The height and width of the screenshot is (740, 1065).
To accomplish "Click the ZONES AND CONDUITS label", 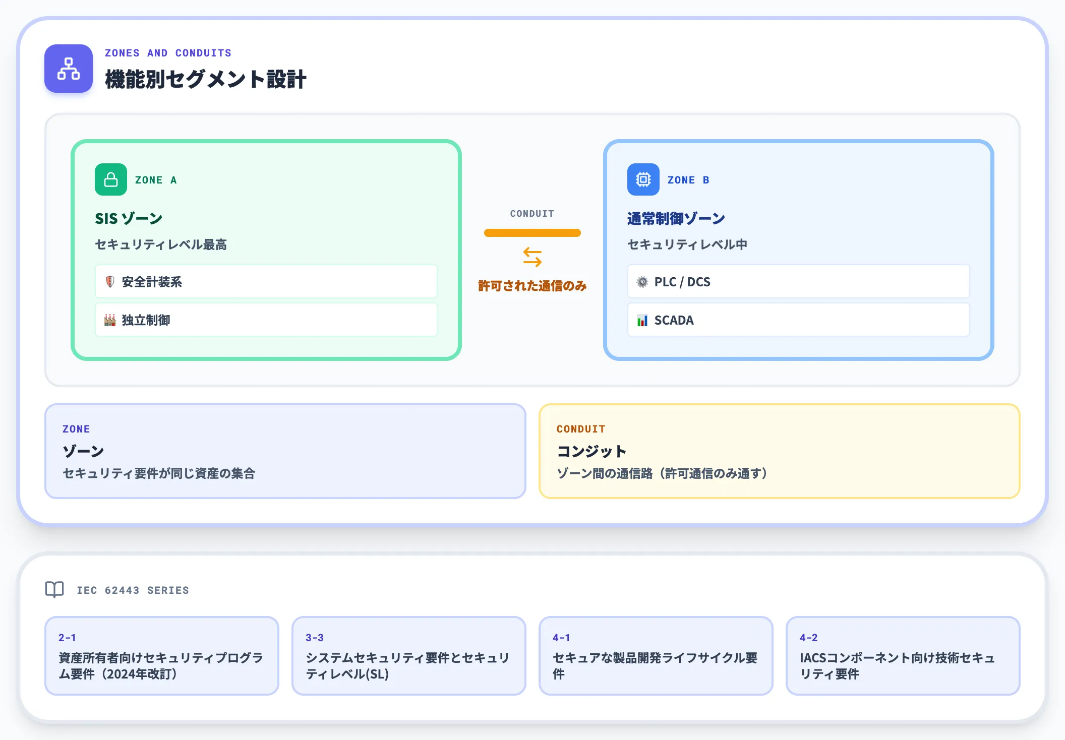I will [x=168, y=53].
